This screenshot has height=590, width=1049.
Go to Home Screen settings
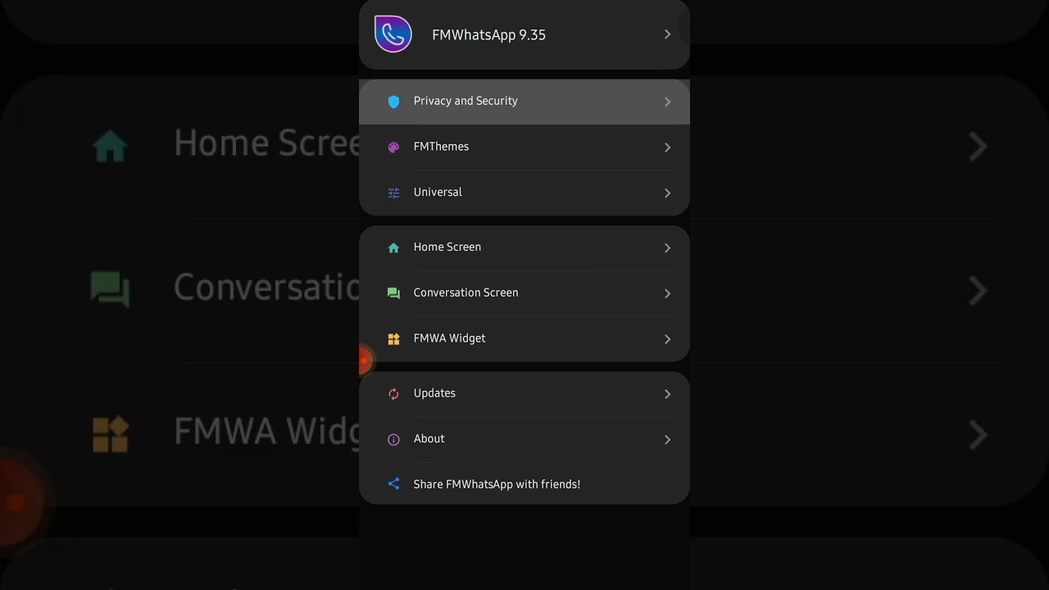524,247
